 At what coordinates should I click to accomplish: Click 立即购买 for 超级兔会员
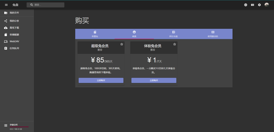101,80
